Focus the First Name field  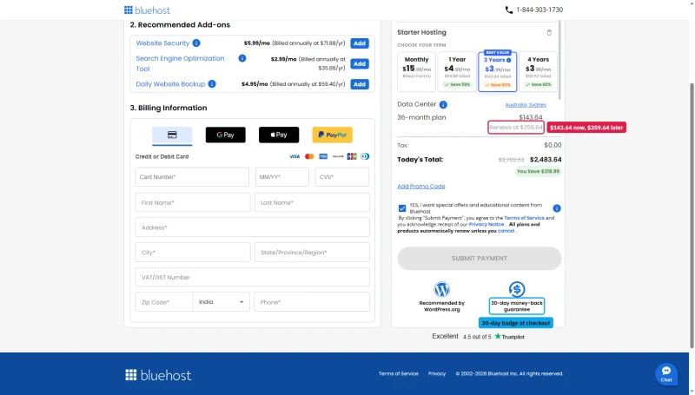click(x=193, y=202)
